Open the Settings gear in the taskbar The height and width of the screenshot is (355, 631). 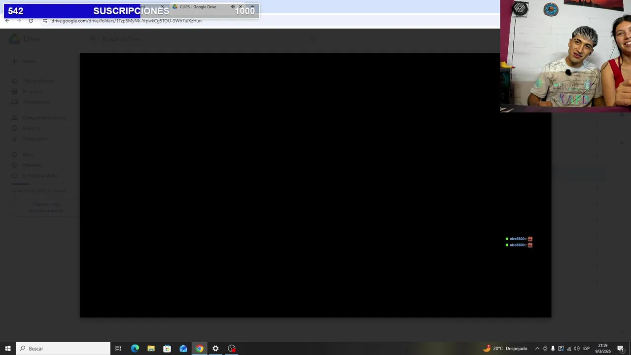coord(215,349)
